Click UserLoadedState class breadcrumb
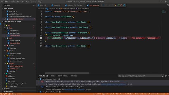This screenshot has height=95, width=169. pyautogui.click(x=68, y=9)
